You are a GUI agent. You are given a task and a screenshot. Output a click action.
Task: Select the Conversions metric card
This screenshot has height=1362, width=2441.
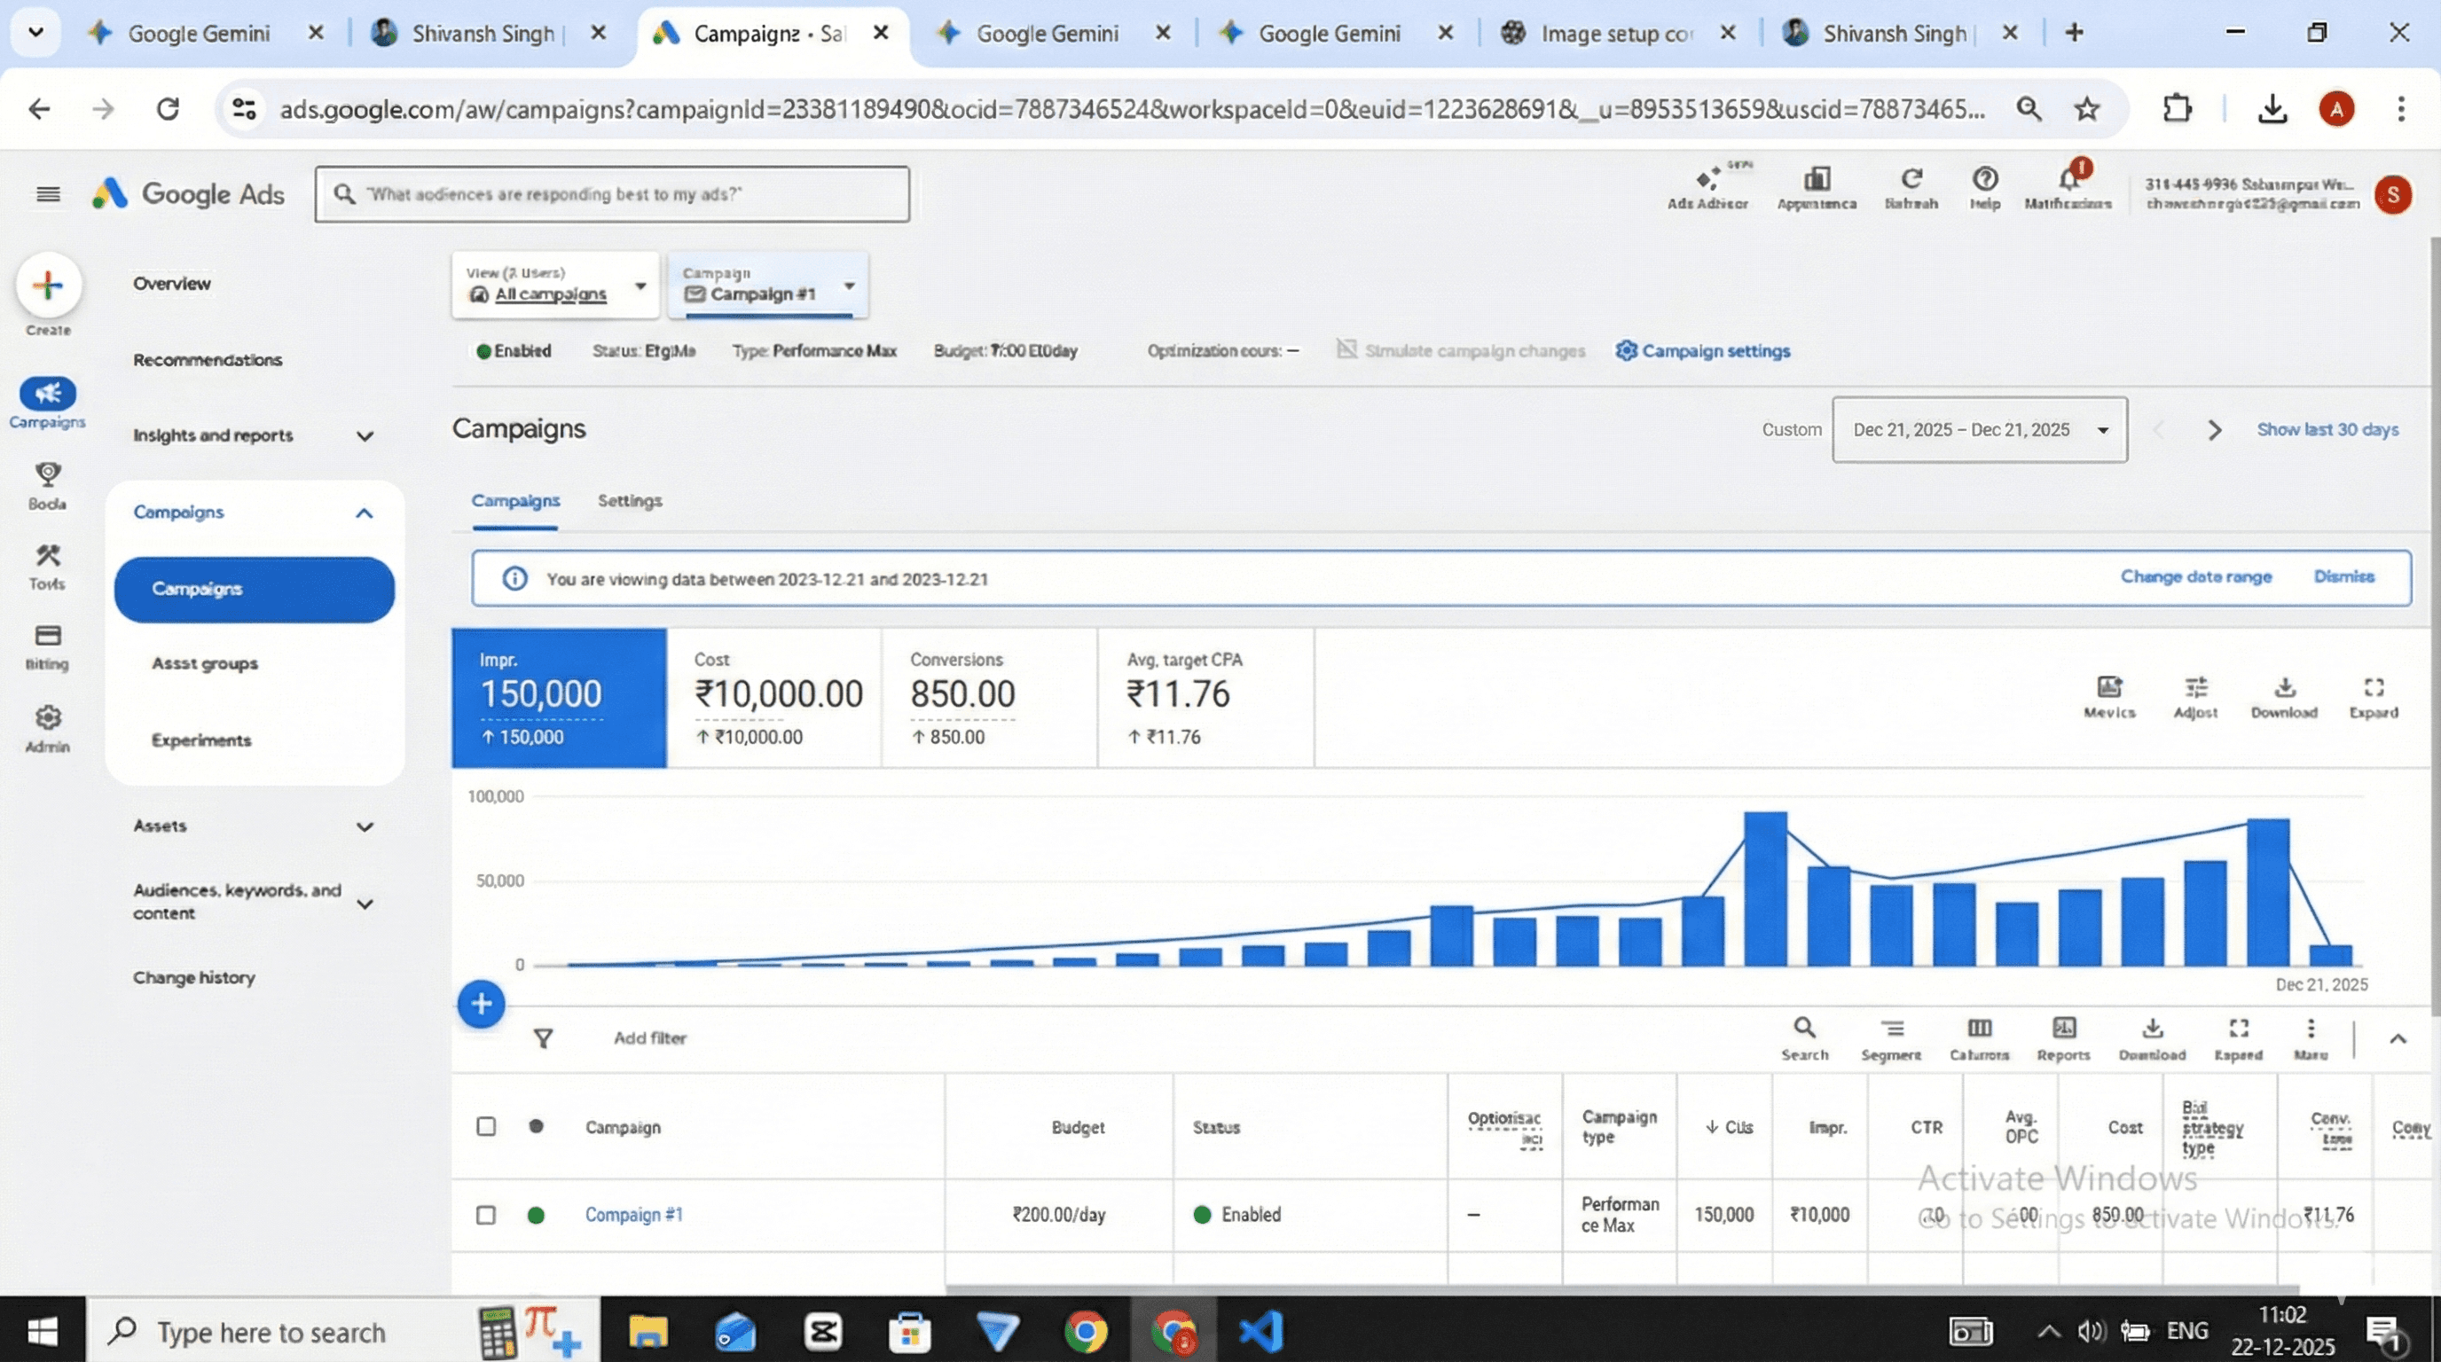click(x=989, y=698)
